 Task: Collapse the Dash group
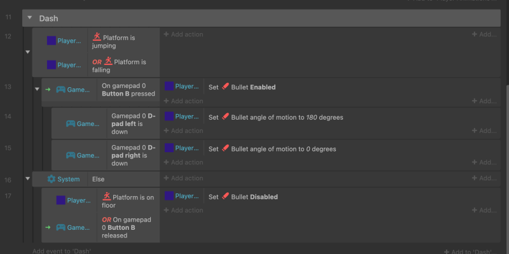point(30,18)
